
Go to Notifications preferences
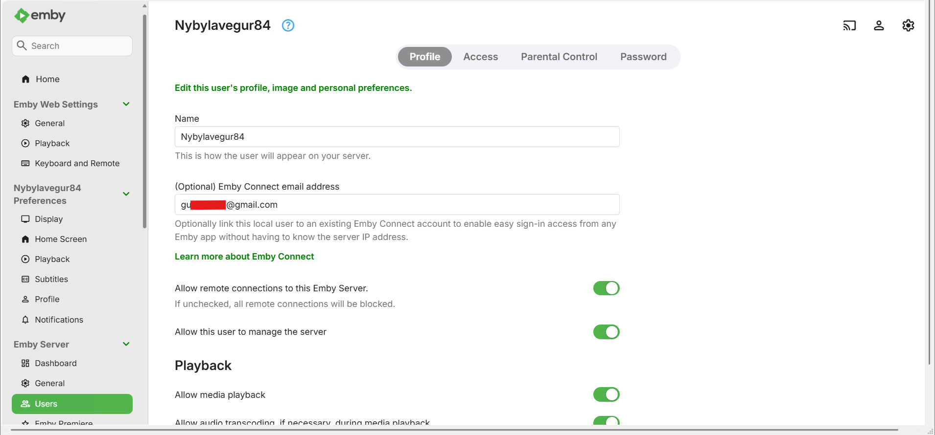pos(59,320)
